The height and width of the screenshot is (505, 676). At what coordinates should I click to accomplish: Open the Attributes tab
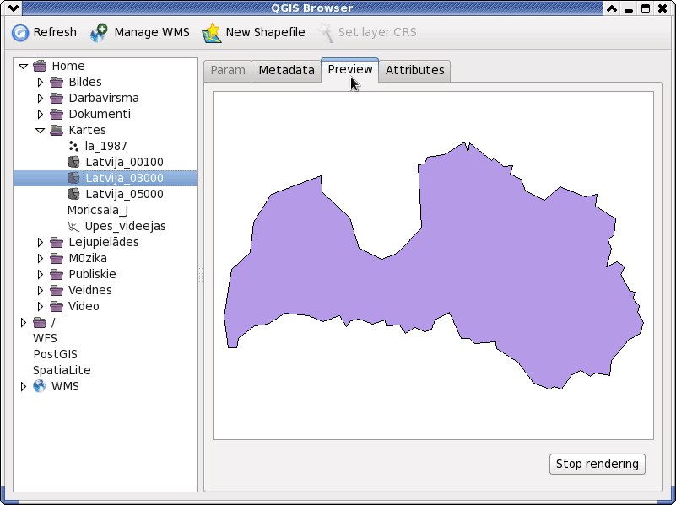coord(414,71)
